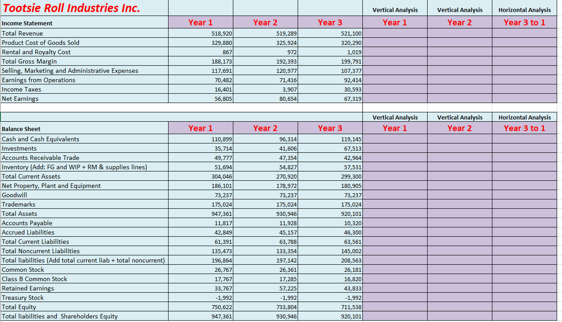Select the Total Revenue row label
Screen dimensions: 562x322
pyautogui.click(x=84, y=33)
